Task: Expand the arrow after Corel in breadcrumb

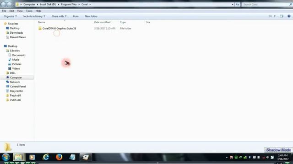Action: pyautogui.click(x=90, y=4)
